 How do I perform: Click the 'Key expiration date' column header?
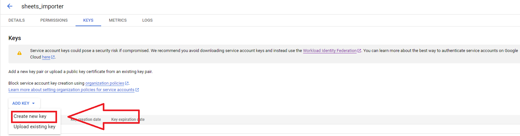coord(128,120)
